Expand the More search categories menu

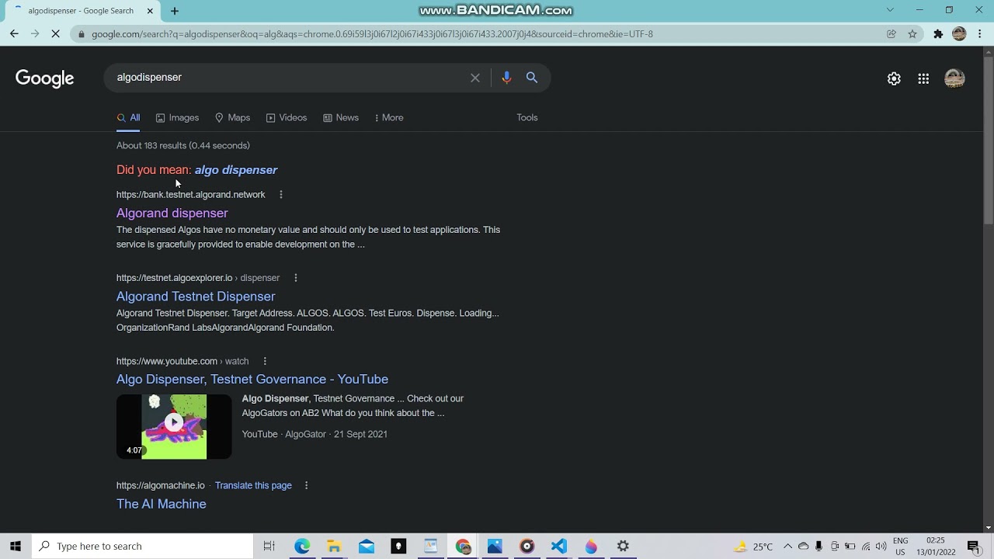point(388,118)
